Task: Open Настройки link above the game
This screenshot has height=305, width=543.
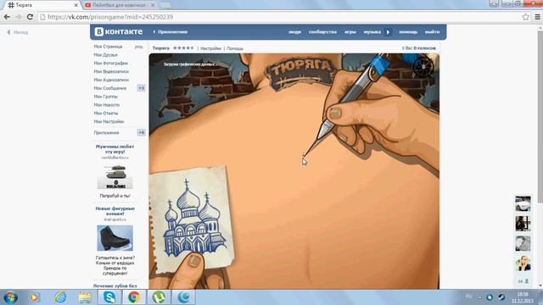Action: tap(210, 48)
